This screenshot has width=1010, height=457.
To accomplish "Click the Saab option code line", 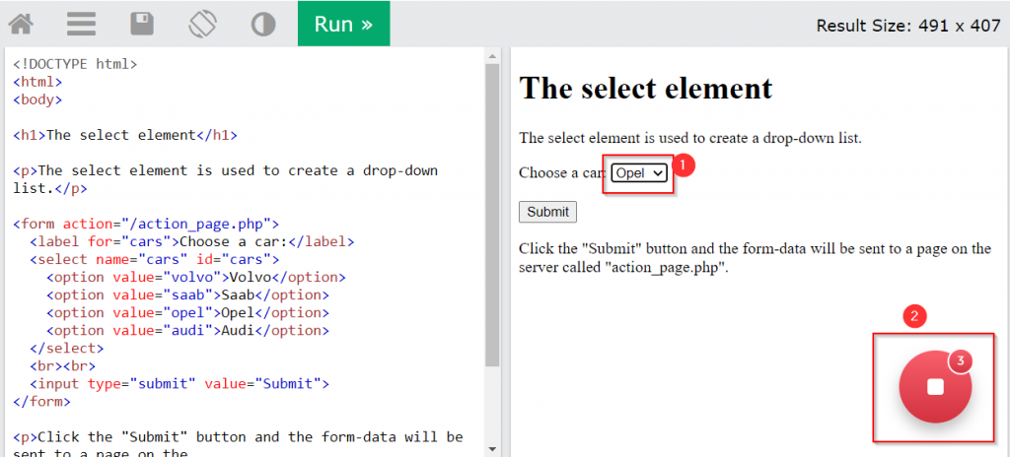I will click(188, 294).
